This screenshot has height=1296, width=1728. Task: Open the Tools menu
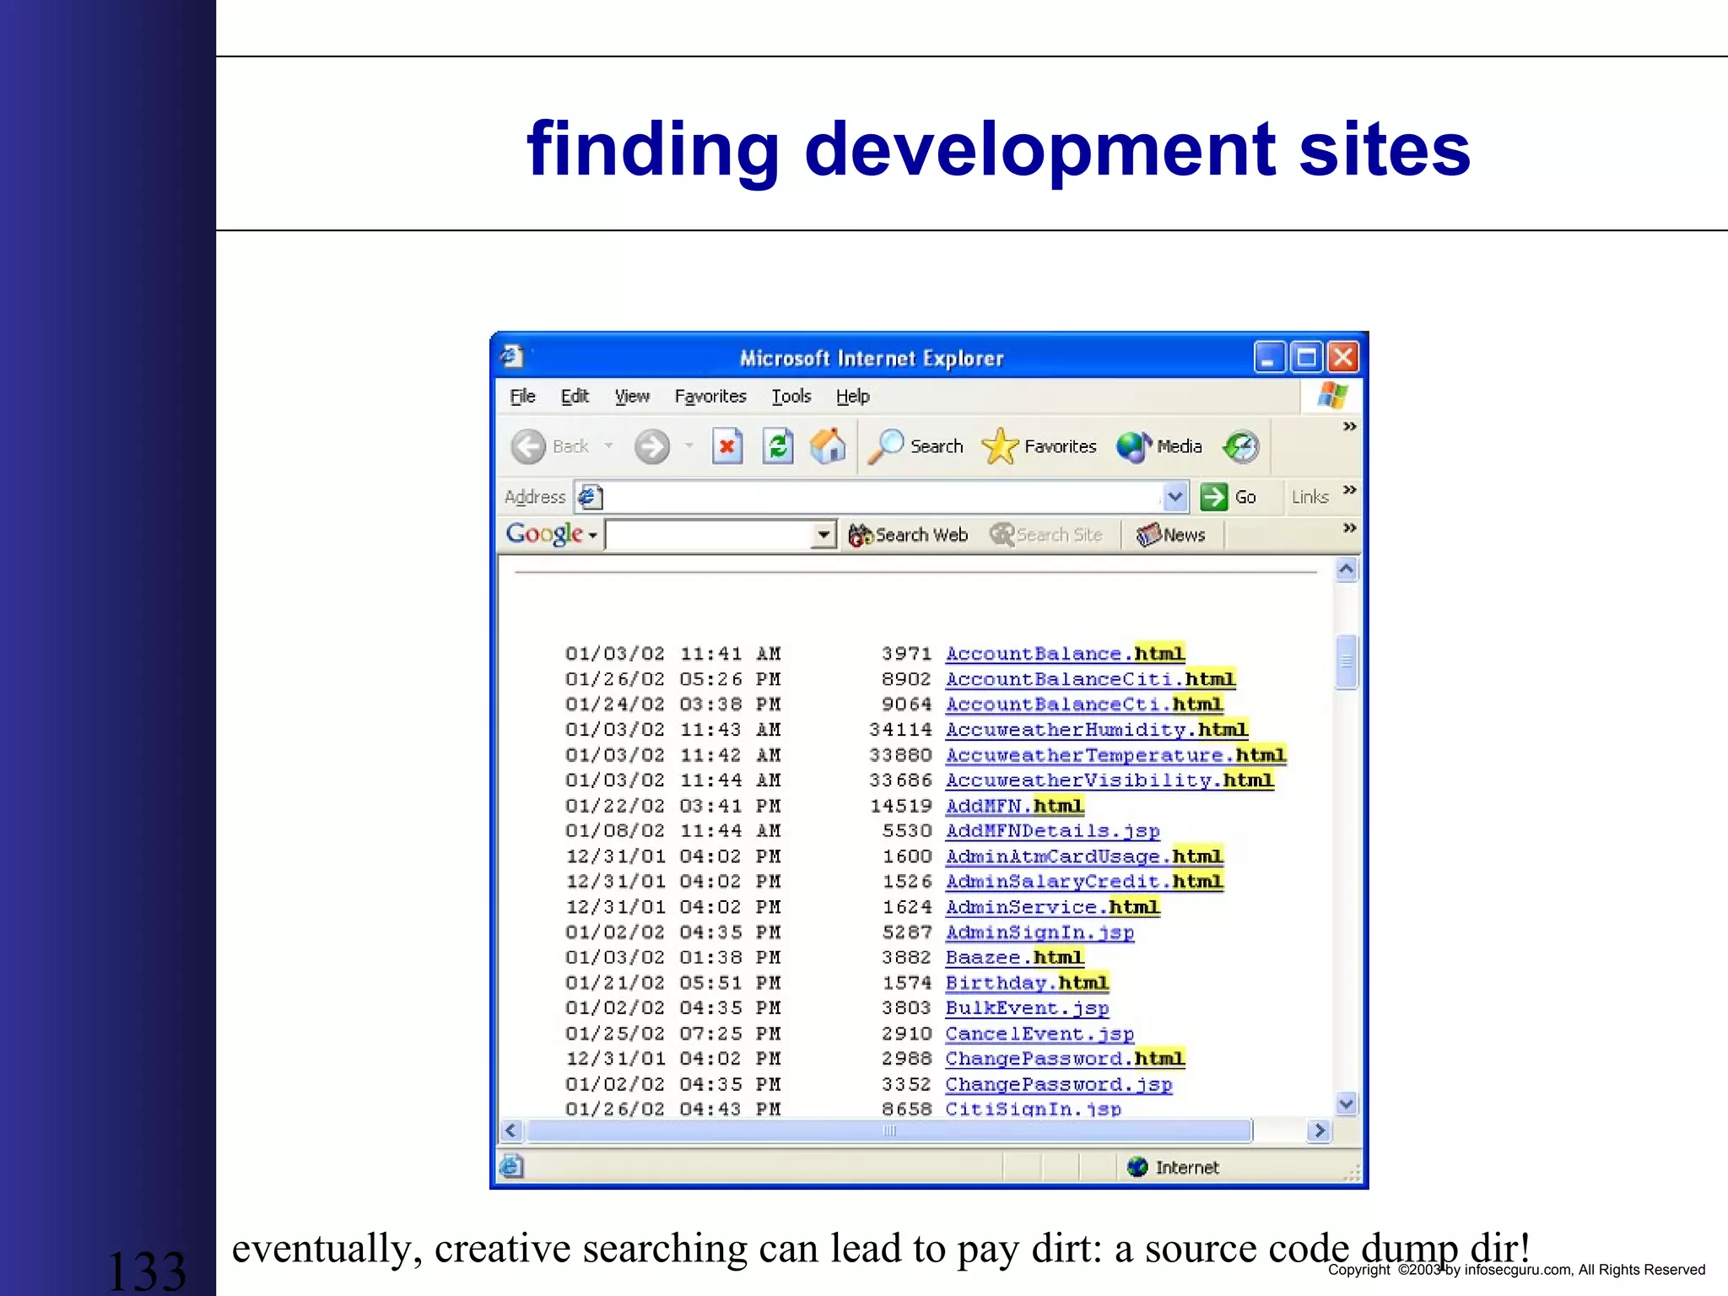(x=791, y=396)
